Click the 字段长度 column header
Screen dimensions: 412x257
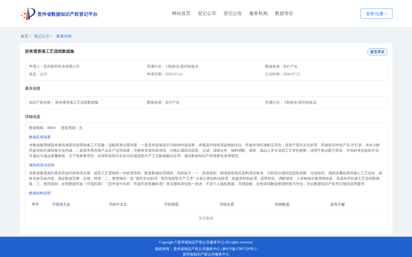227,204
